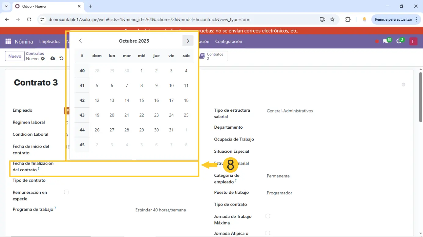The image size is (423, 237).
Task: Open the Configuración menu
Action: 229,41
